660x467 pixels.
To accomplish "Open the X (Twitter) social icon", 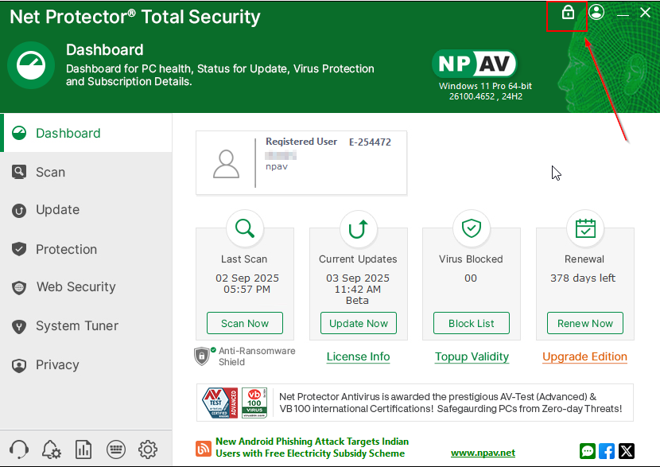I will point(627,451).
